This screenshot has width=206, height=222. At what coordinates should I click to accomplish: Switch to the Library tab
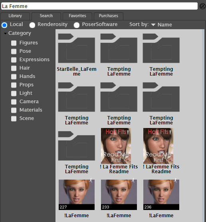(x=15, y=16)
